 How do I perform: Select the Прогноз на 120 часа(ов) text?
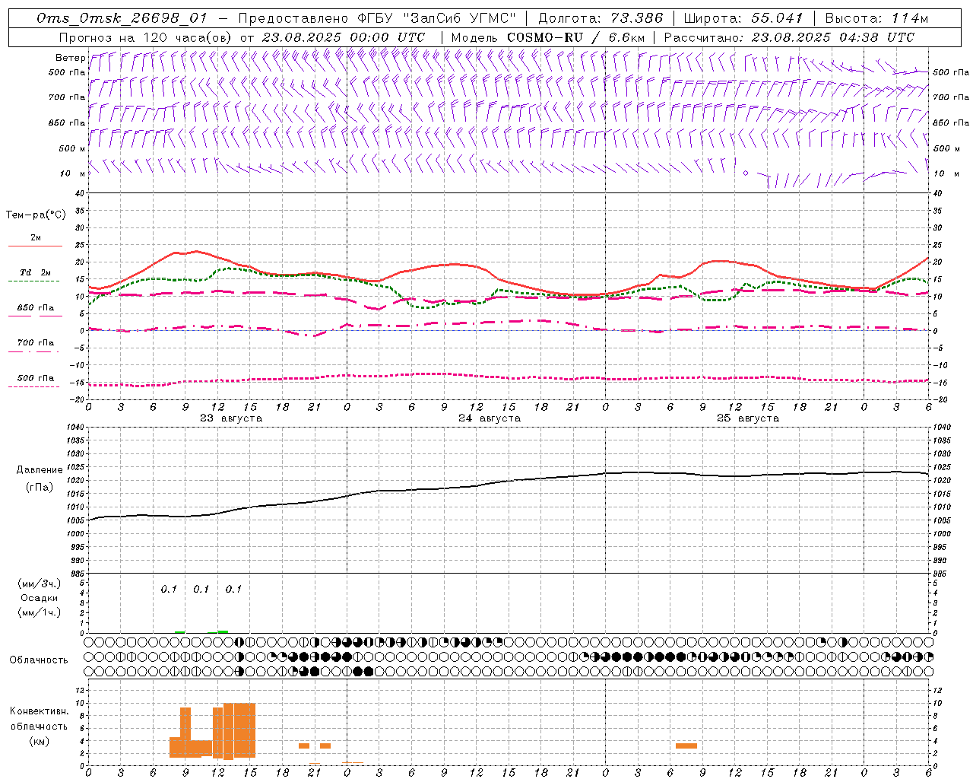pos(146,37)
